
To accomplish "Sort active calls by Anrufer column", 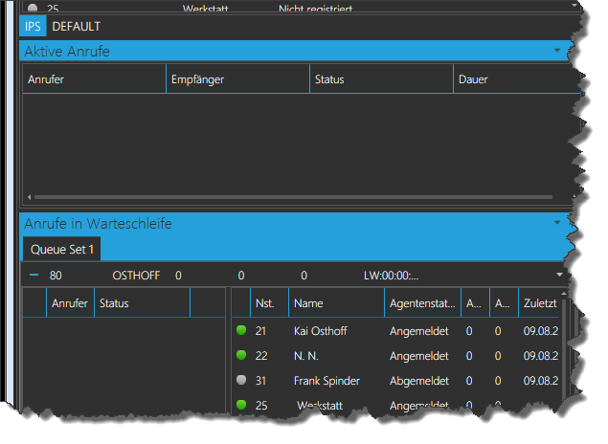I will [x=94, y=79].
